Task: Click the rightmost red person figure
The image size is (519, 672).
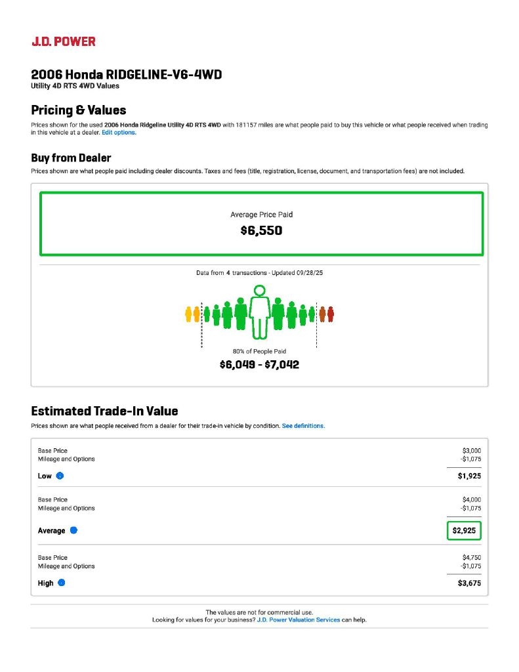Action: point(331,314)
